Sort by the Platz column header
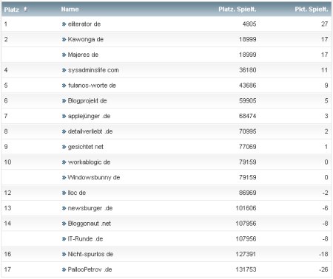This screenshot has width=333, height=279. pos(12,10)
